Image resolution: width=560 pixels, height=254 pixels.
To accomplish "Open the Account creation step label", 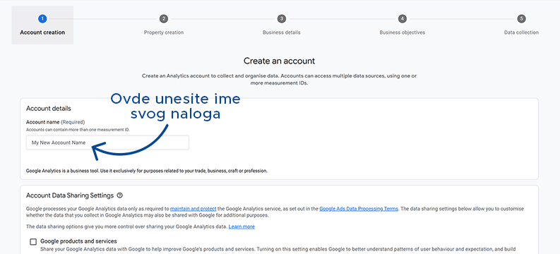I will (42, 32).
